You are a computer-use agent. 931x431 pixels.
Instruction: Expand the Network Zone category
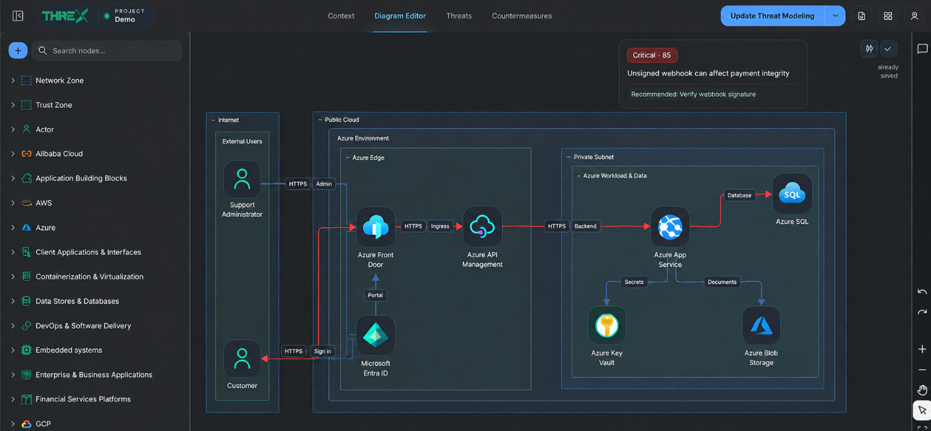[x=13, y=80]
